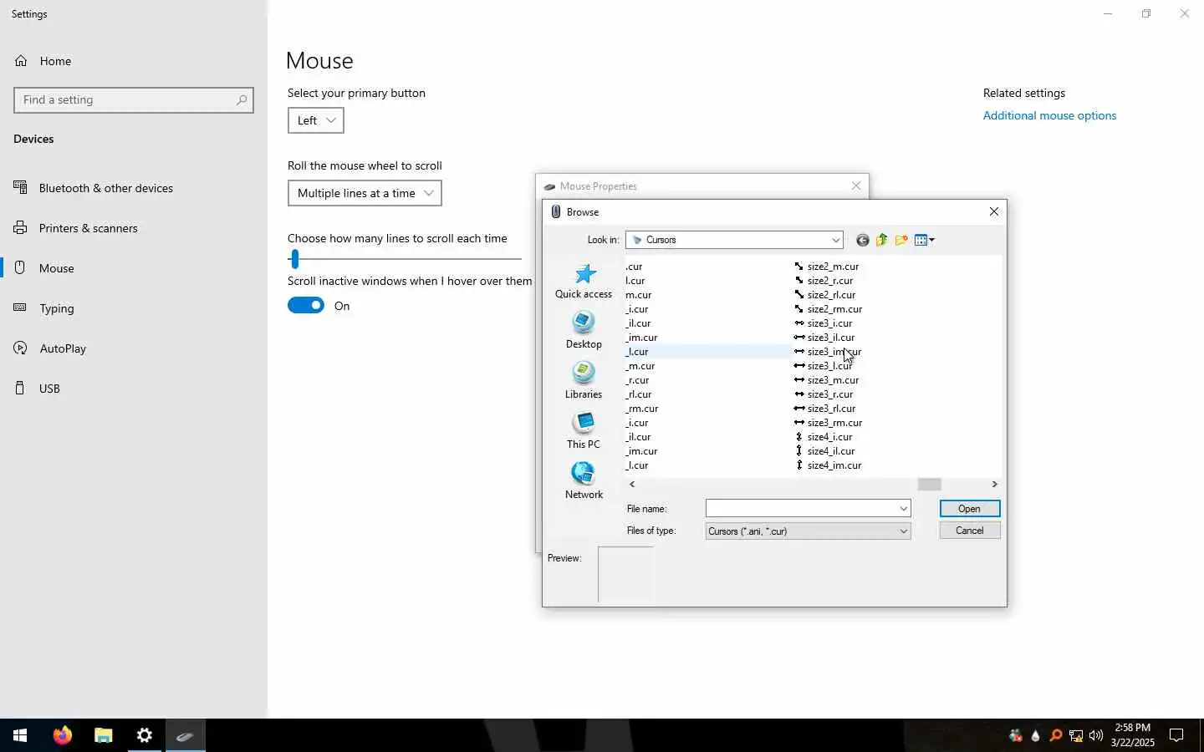Open USB settings page
Image resolution: width=1204 pixels, height=752 pixels.
click(x=134, y=389)
